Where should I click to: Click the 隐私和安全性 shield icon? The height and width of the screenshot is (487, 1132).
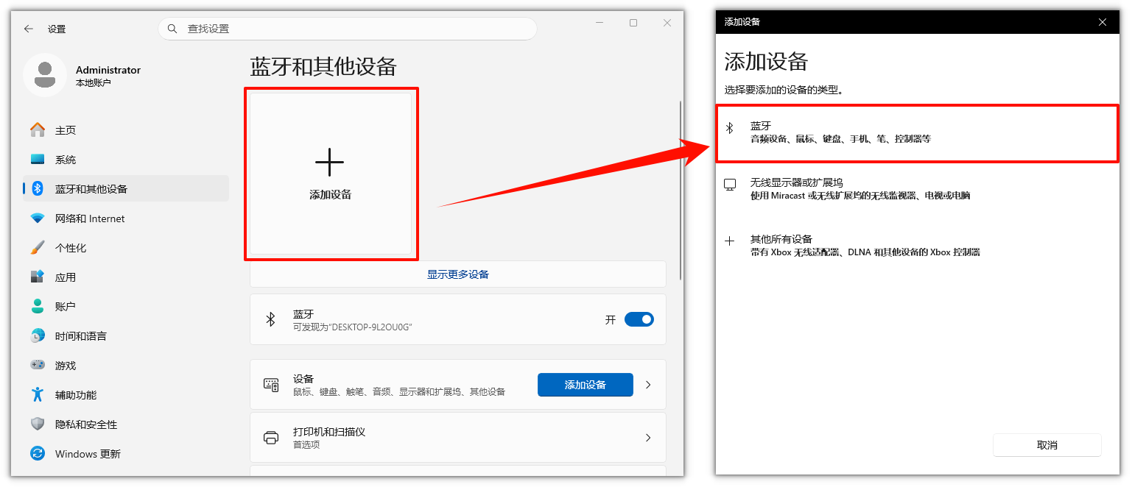[38, 424]
